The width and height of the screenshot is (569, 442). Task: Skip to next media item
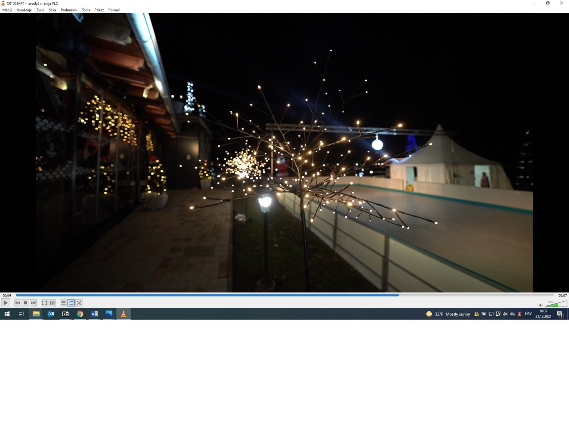coord(33,303)
